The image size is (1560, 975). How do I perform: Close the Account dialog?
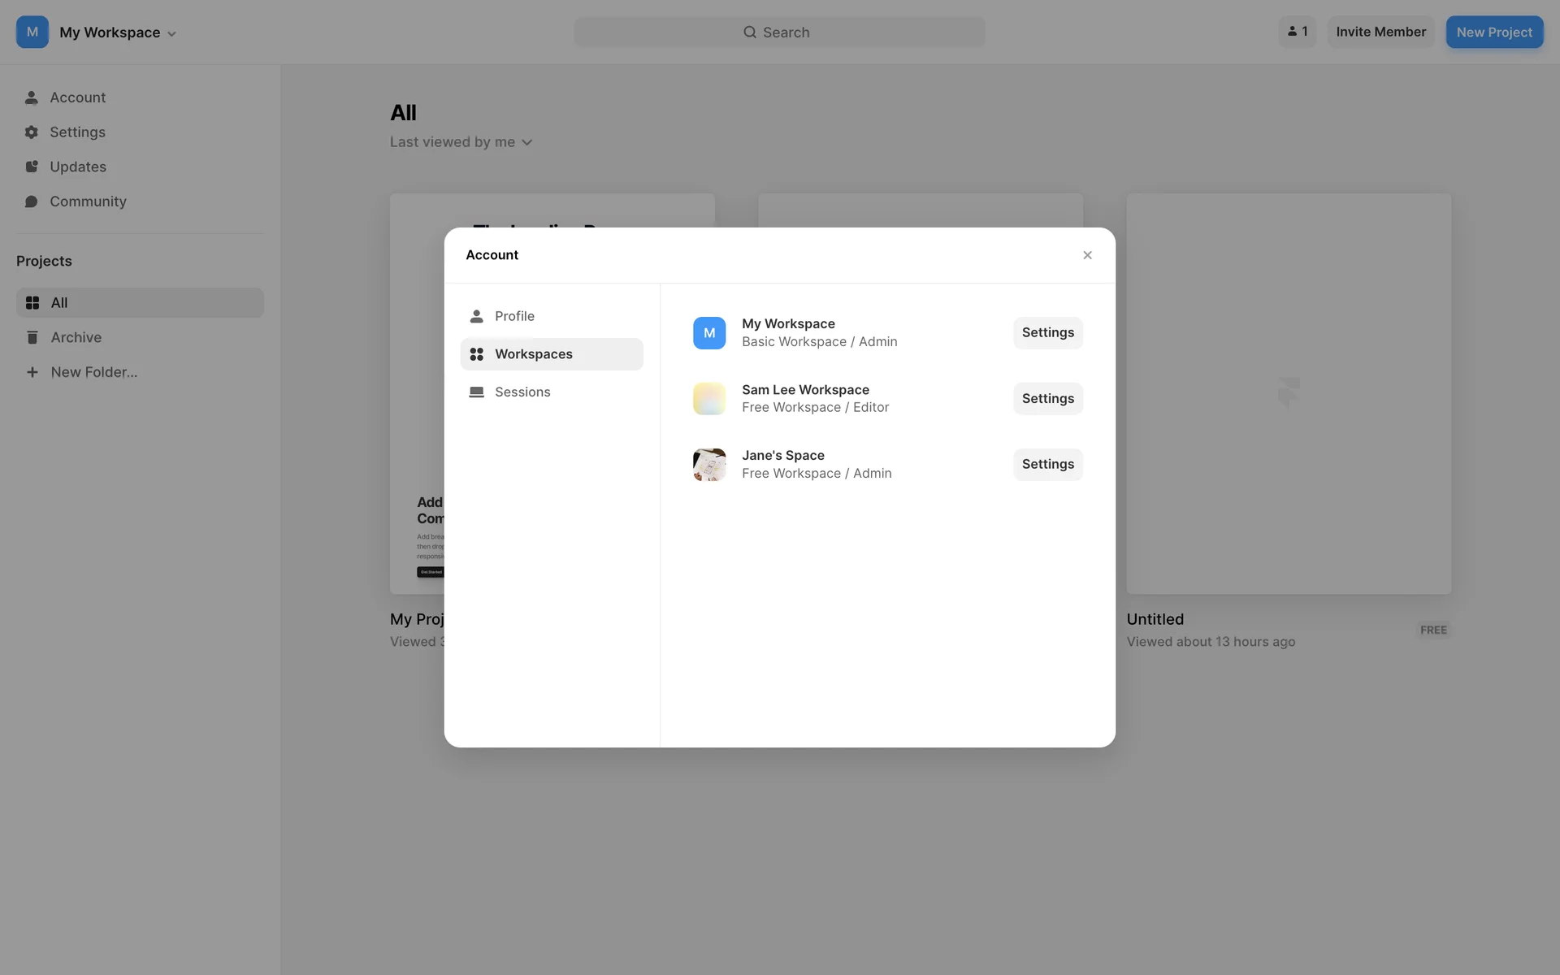tap(1087, 255)
